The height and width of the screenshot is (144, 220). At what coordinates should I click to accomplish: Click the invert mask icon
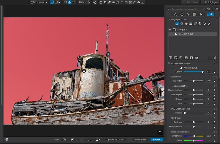tap(186, 58)
